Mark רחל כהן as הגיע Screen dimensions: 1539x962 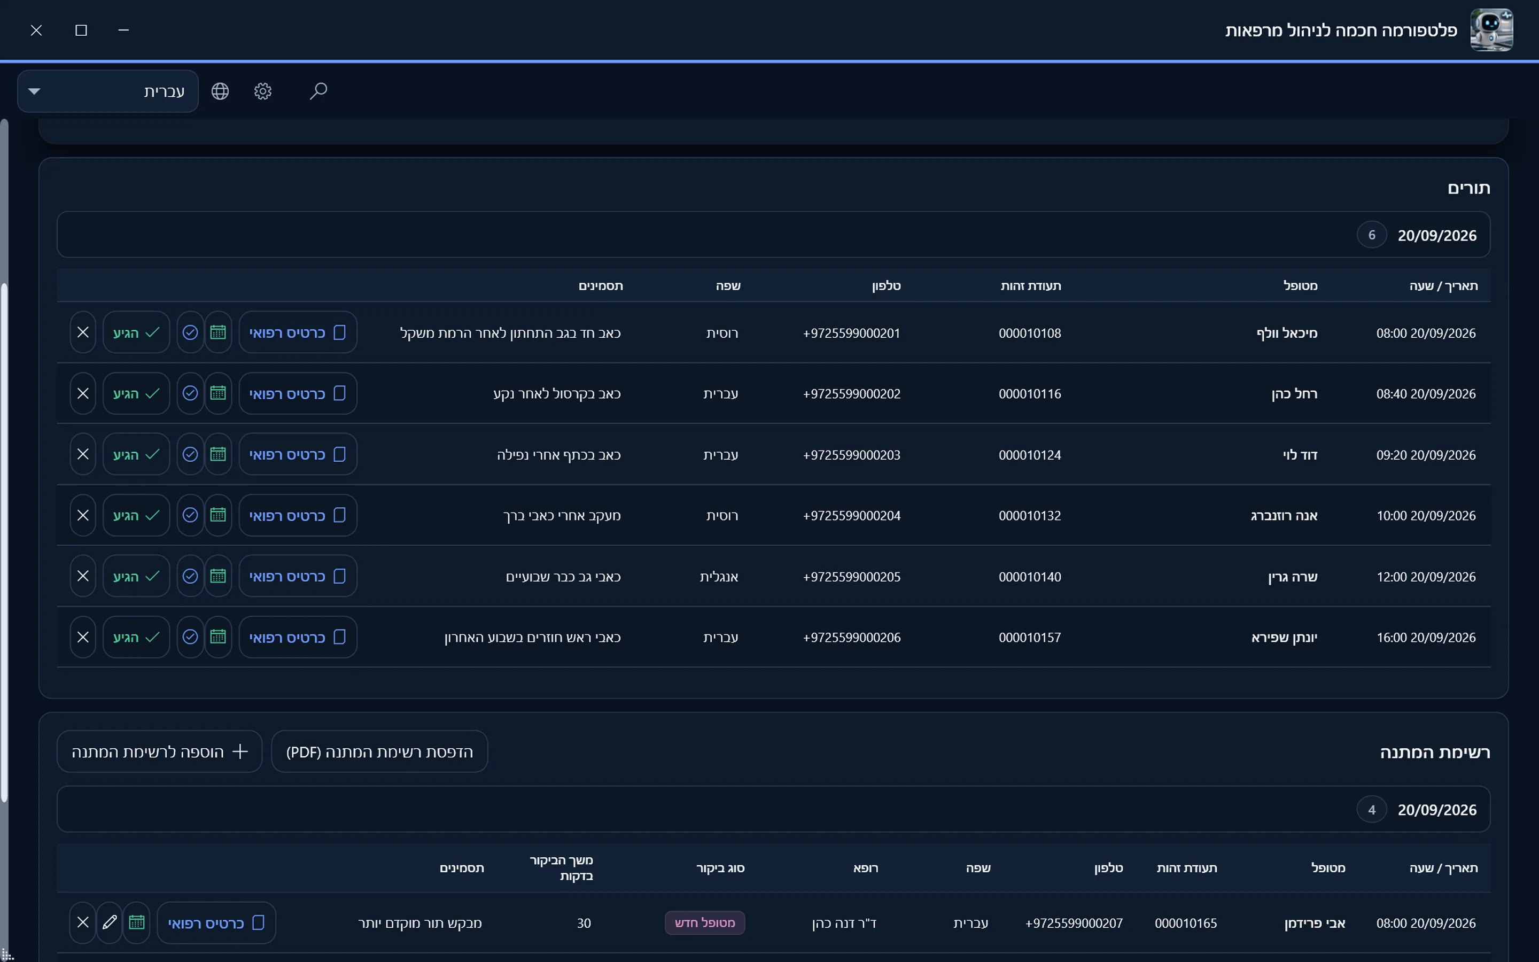(x=136, y=393)
